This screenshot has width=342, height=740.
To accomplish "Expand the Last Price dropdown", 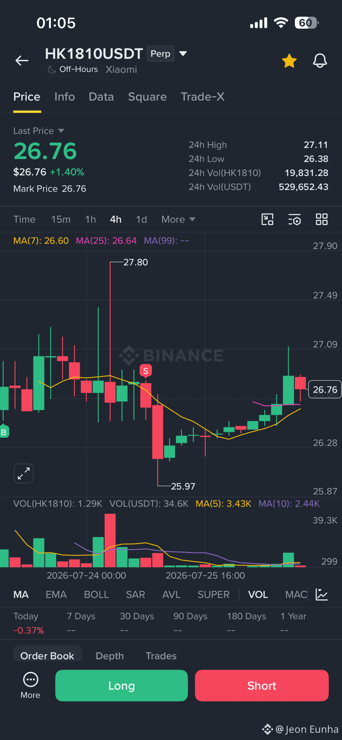I will click(x=38, y=131).
